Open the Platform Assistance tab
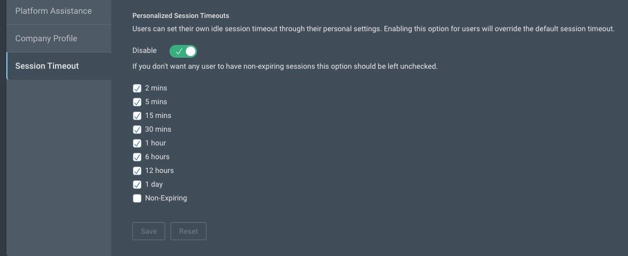 click(x=53, y=11)
